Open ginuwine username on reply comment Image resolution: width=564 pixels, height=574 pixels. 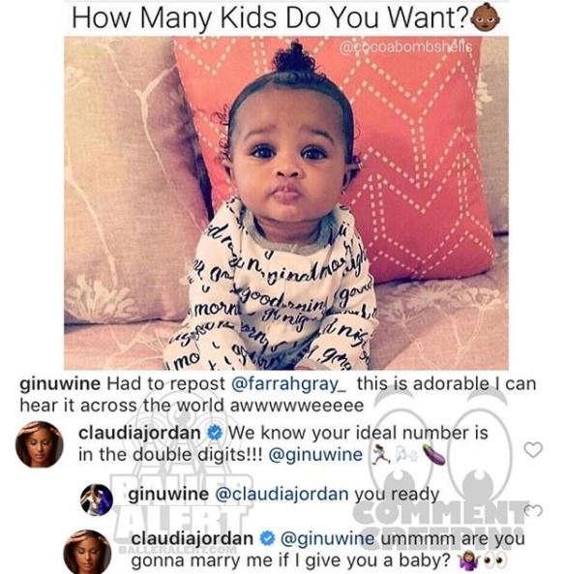click(x=168, y=495)
